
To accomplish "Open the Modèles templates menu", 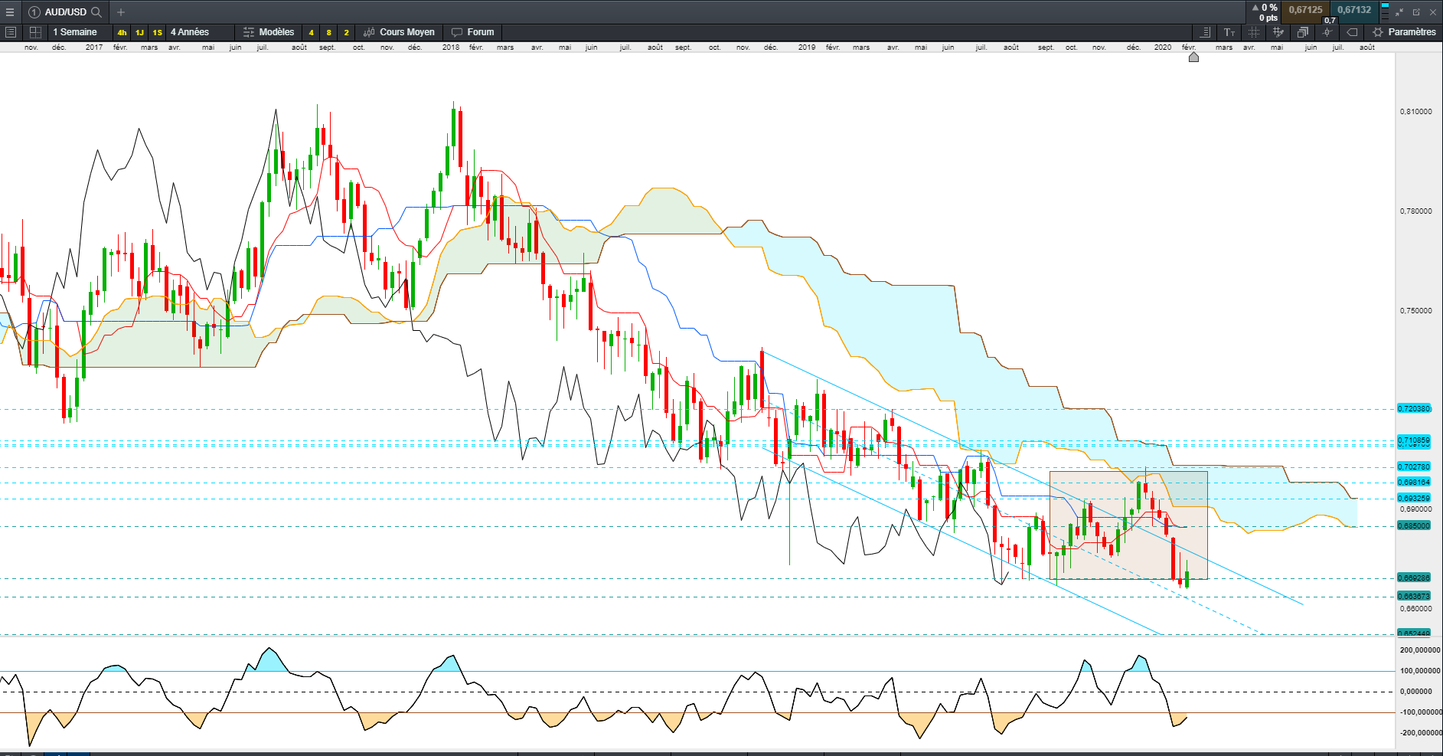I will coord(269,32).
